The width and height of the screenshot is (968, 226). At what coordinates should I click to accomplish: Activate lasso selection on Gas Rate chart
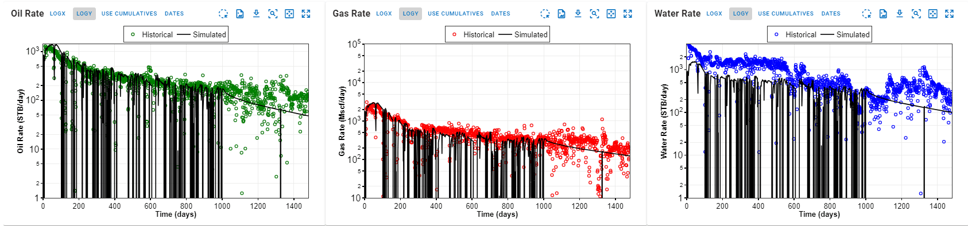[545, 13]
